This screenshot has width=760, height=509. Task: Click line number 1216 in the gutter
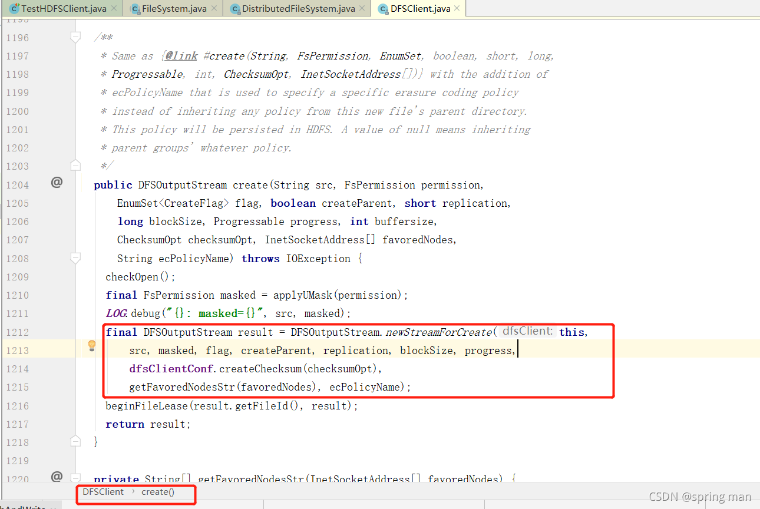click(x=17, y=406)
